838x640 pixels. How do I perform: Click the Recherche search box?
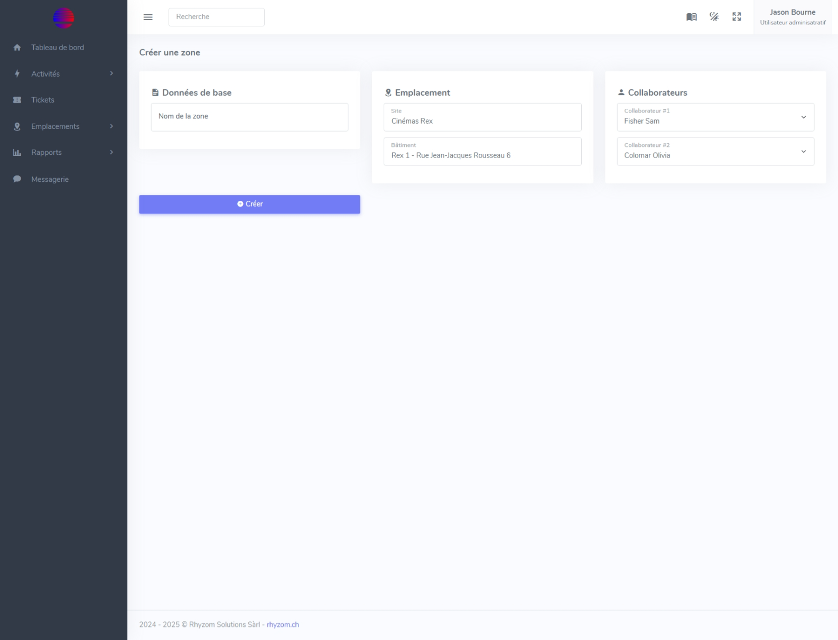[x=216, y=17]
